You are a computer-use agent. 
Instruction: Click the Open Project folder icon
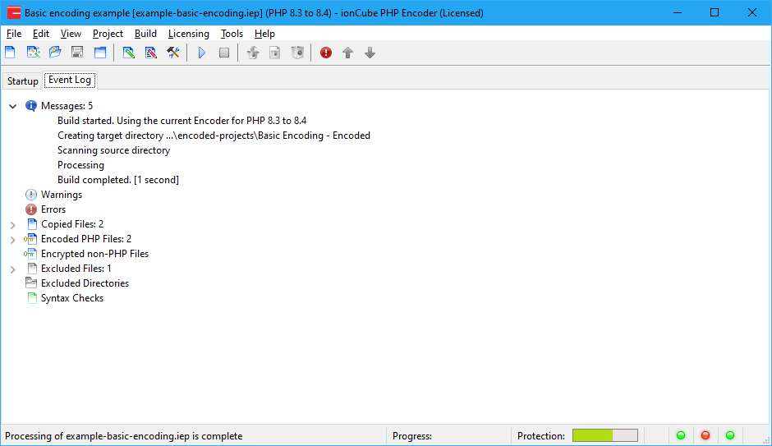click(55, 53)
